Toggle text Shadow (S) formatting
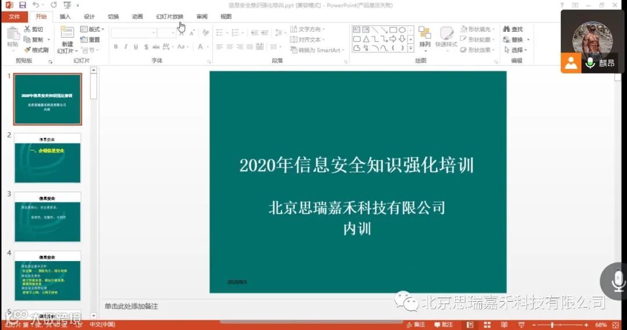This screenshot has width=627, height=330. point(146,47)
